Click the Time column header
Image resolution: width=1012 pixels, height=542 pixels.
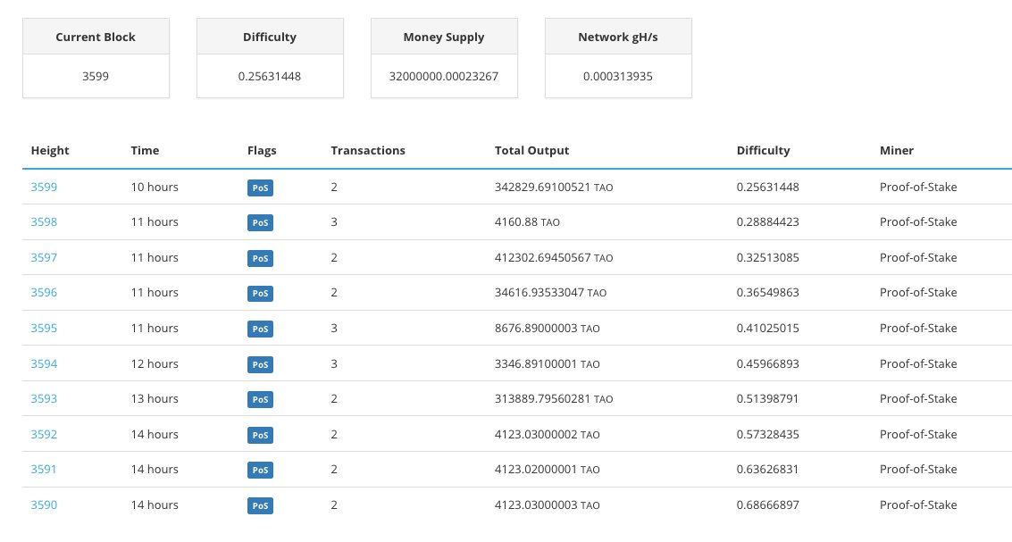pyautogui.click(x=145, y=150)
